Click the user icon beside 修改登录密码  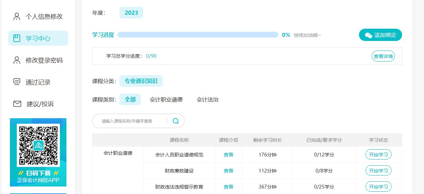click(x=17, y=60)
